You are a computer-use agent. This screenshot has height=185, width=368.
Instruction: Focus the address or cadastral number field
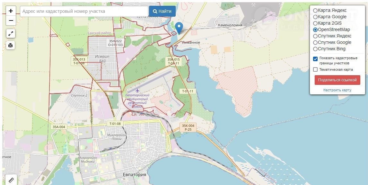[84, 11]
